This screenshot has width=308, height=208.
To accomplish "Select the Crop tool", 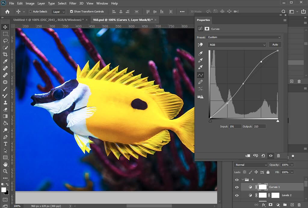I will [5, 54].
